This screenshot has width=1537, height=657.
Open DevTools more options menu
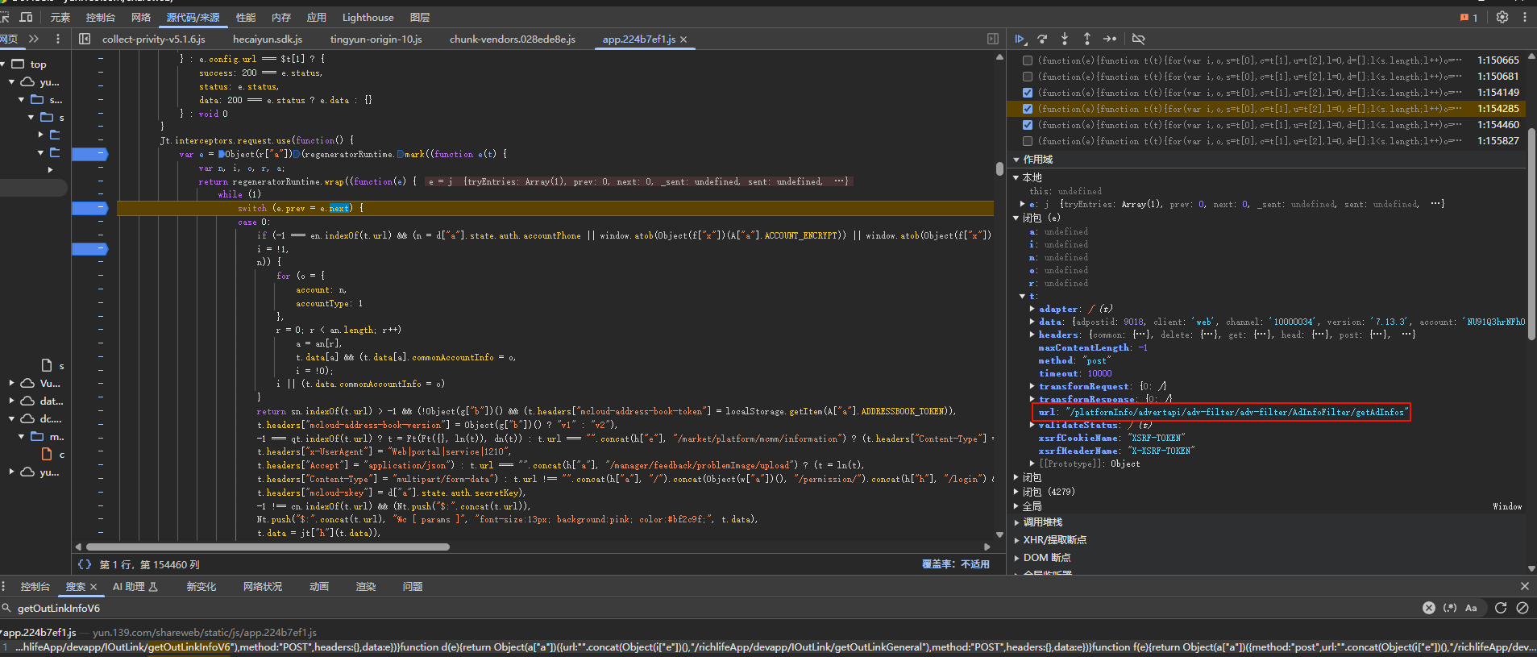tap(1525, 17)
